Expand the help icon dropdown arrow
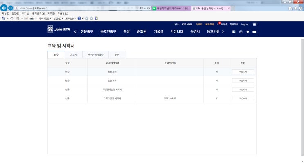This screenshot has width=304, height=163. [x=82, y=18]
